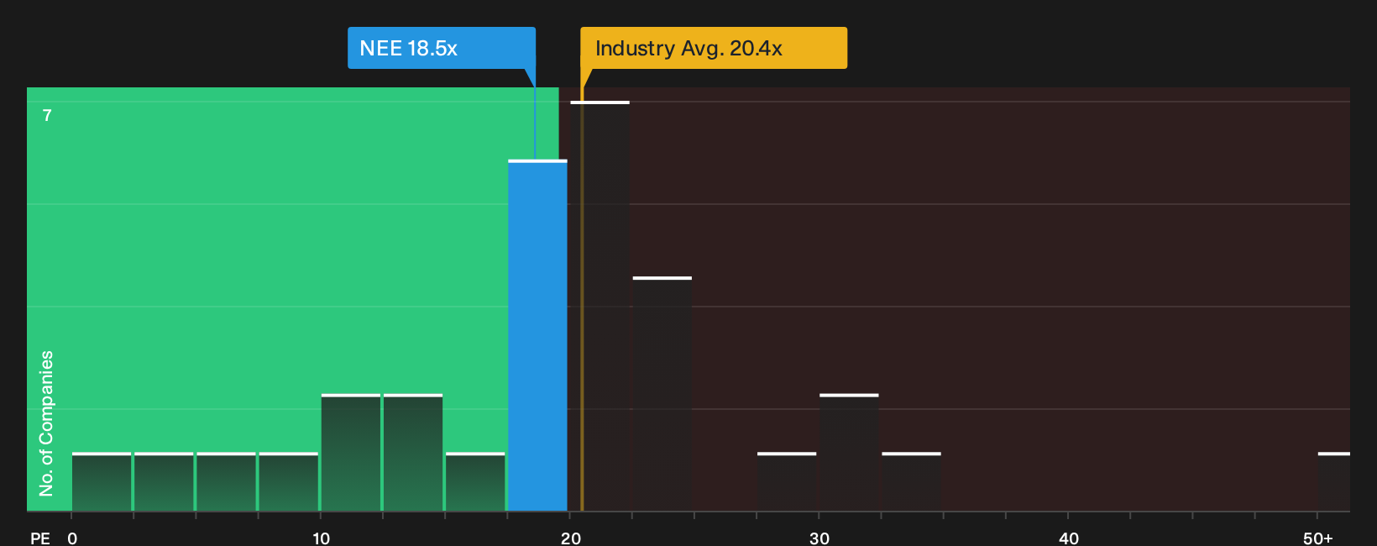This screenshot has height=546, width=1377.
Task: Select the 30-32.5 PE histogram bar
Action: click(x=849, y=452)
